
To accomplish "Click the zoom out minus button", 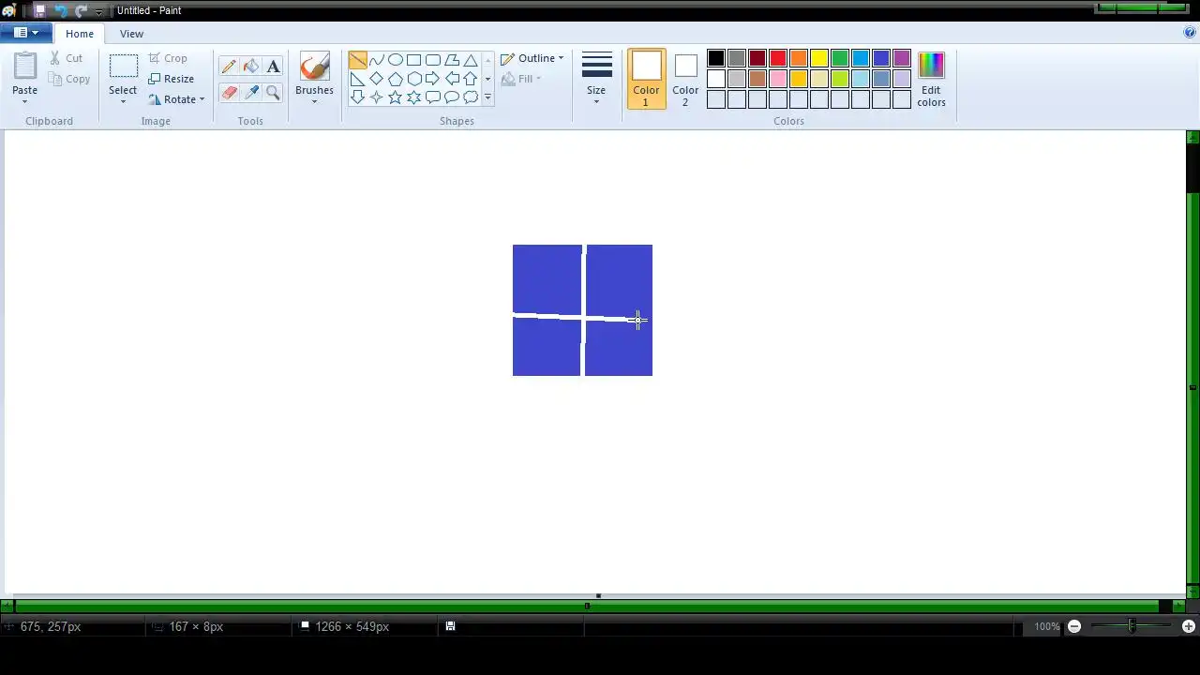I will [x=1074, y=626].
